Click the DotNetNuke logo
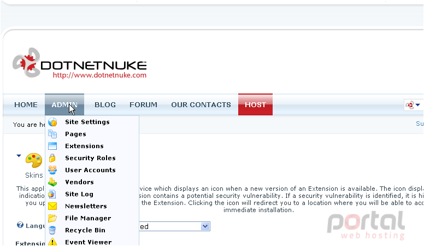The height and width of the screenshot is (246, 424). tap(80, 63)
